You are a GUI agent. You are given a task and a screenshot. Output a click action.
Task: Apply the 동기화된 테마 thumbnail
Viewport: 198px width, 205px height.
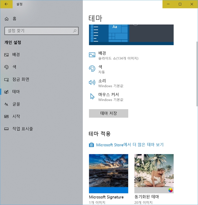pyautogui.click(x=154, y=173)
